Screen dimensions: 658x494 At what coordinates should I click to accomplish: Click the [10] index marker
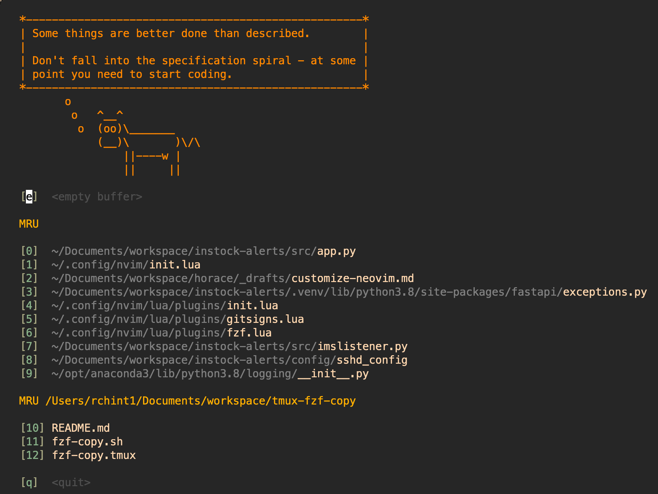(x=32, y=428)
